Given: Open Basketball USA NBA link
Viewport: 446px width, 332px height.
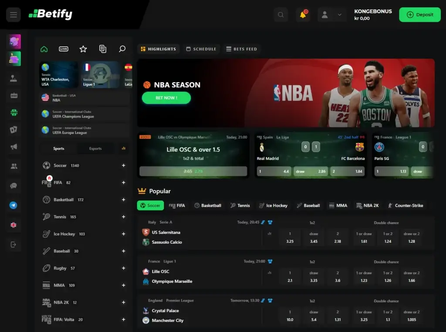Looking at the screenshot, I should 84,98.
